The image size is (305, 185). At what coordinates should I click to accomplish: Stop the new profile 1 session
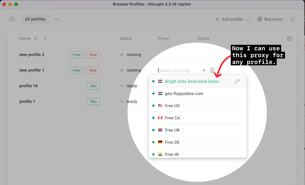click(93, 70)
